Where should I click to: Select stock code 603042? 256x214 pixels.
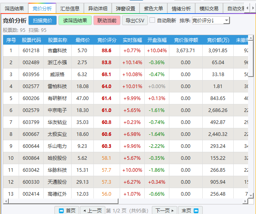tap(31, 170)
